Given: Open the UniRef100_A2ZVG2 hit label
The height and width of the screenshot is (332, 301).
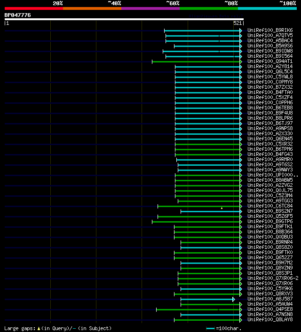Looking at the screenshot, I should pyautogui.click(x=270, y=185).
